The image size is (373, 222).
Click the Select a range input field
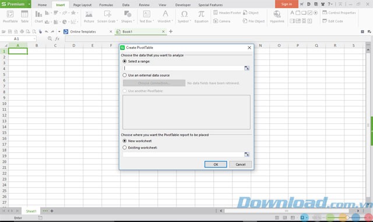(x=183, y=68)
